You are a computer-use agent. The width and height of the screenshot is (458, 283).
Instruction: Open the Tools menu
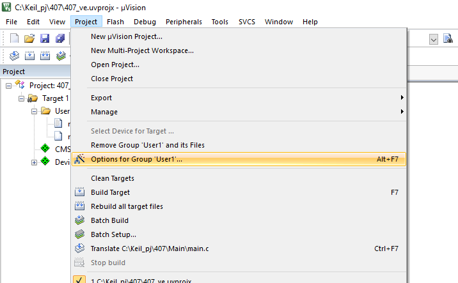coord(220,22)
